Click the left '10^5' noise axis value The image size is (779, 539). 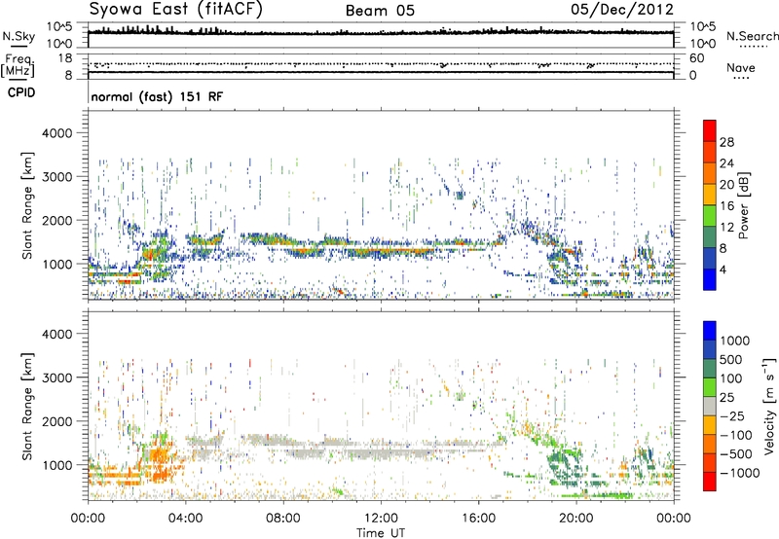[x=59, y=27]
